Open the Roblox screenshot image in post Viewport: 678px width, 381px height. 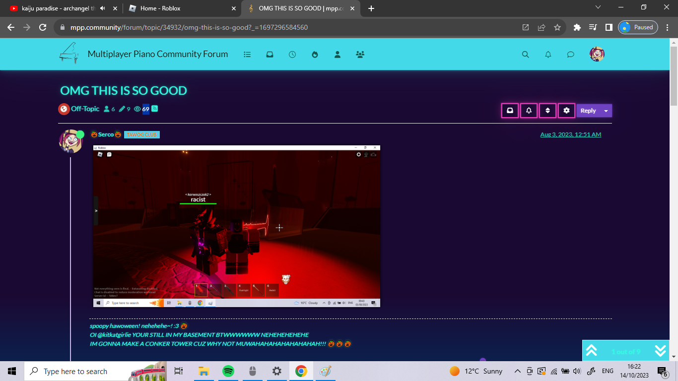[x=237, y=226]
